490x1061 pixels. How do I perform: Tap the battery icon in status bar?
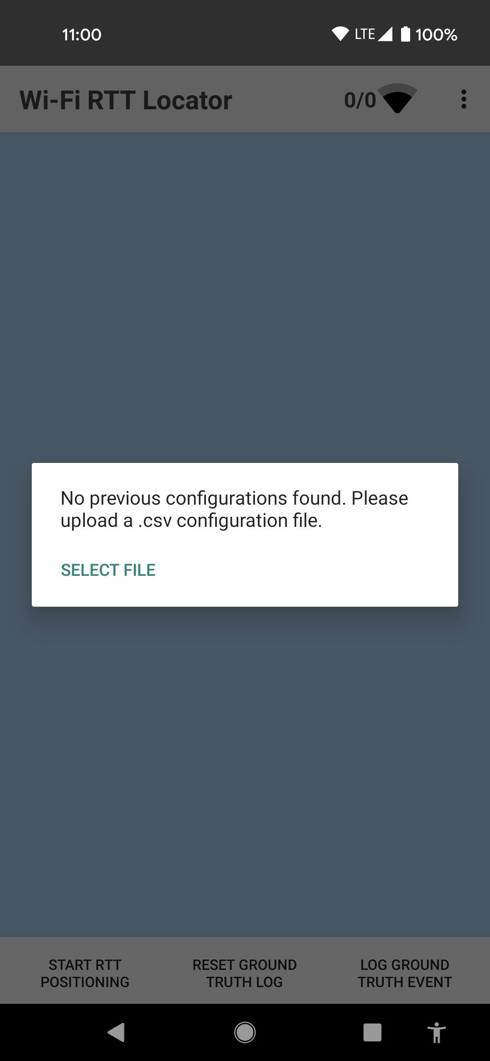point(406,34)
